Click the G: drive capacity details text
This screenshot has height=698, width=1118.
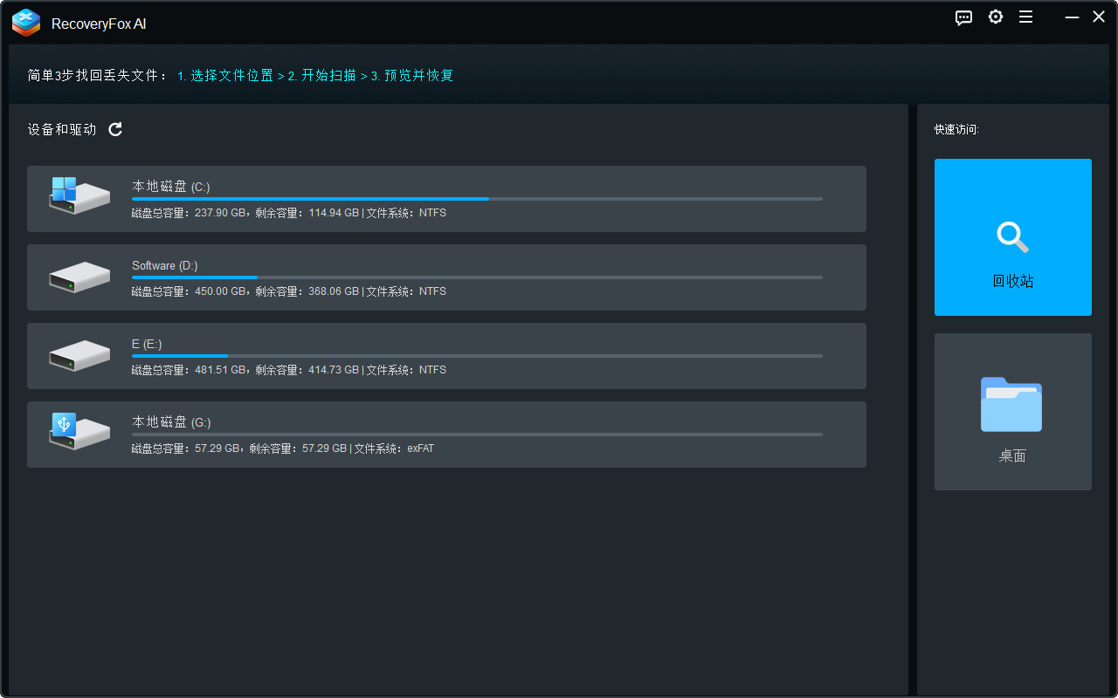click(282, 448)
